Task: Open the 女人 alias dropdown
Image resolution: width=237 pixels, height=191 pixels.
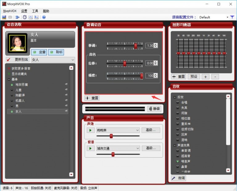Action: [x=53, y=60]
